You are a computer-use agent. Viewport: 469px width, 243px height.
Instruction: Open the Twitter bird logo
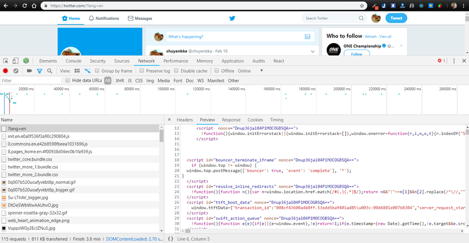point(232,18)
